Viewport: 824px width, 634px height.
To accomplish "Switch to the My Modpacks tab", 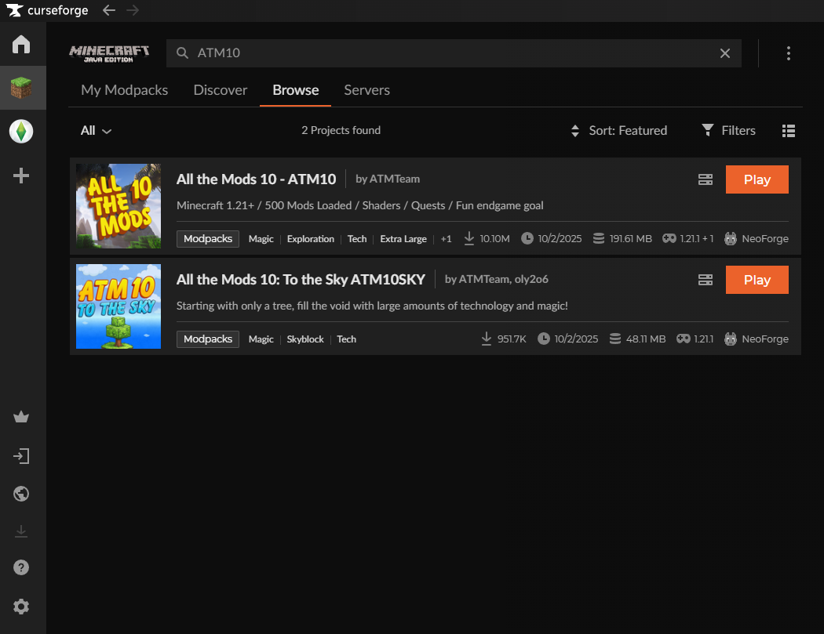I will click(124, 90).
